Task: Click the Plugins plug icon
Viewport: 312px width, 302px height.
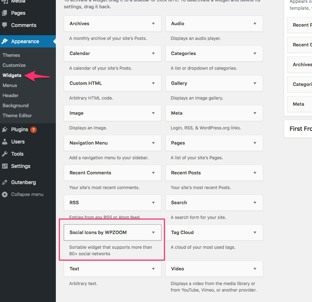Action: pos(5,129)
